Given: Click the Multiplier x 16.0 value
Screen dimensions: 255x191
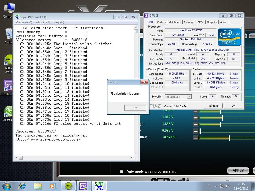Looking at the screenshot, I should click(x=177, y=78).
